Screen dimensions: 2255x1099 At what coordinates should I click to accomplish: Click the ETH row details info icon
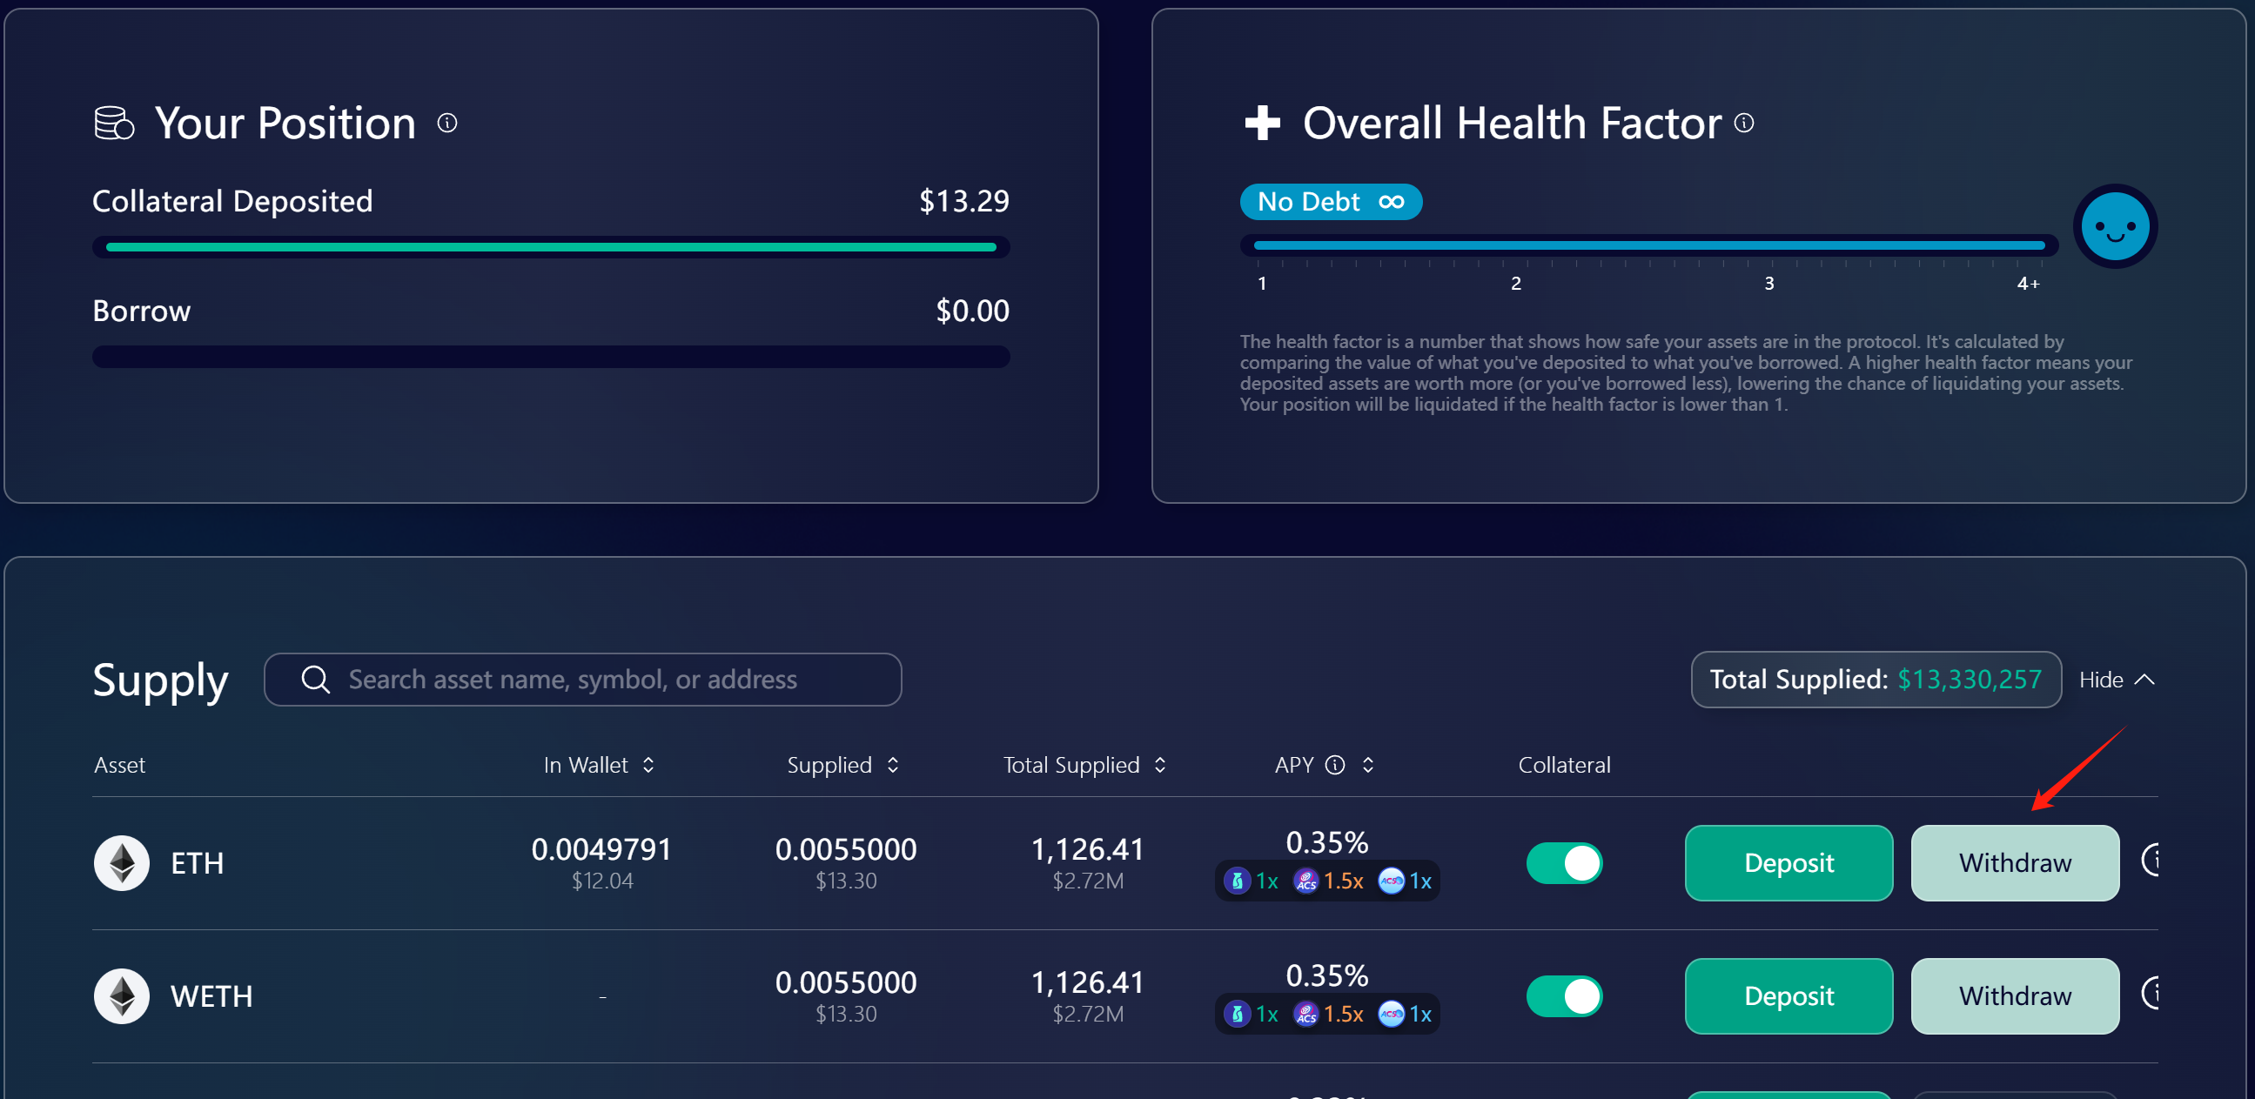tap(2151, 861)
